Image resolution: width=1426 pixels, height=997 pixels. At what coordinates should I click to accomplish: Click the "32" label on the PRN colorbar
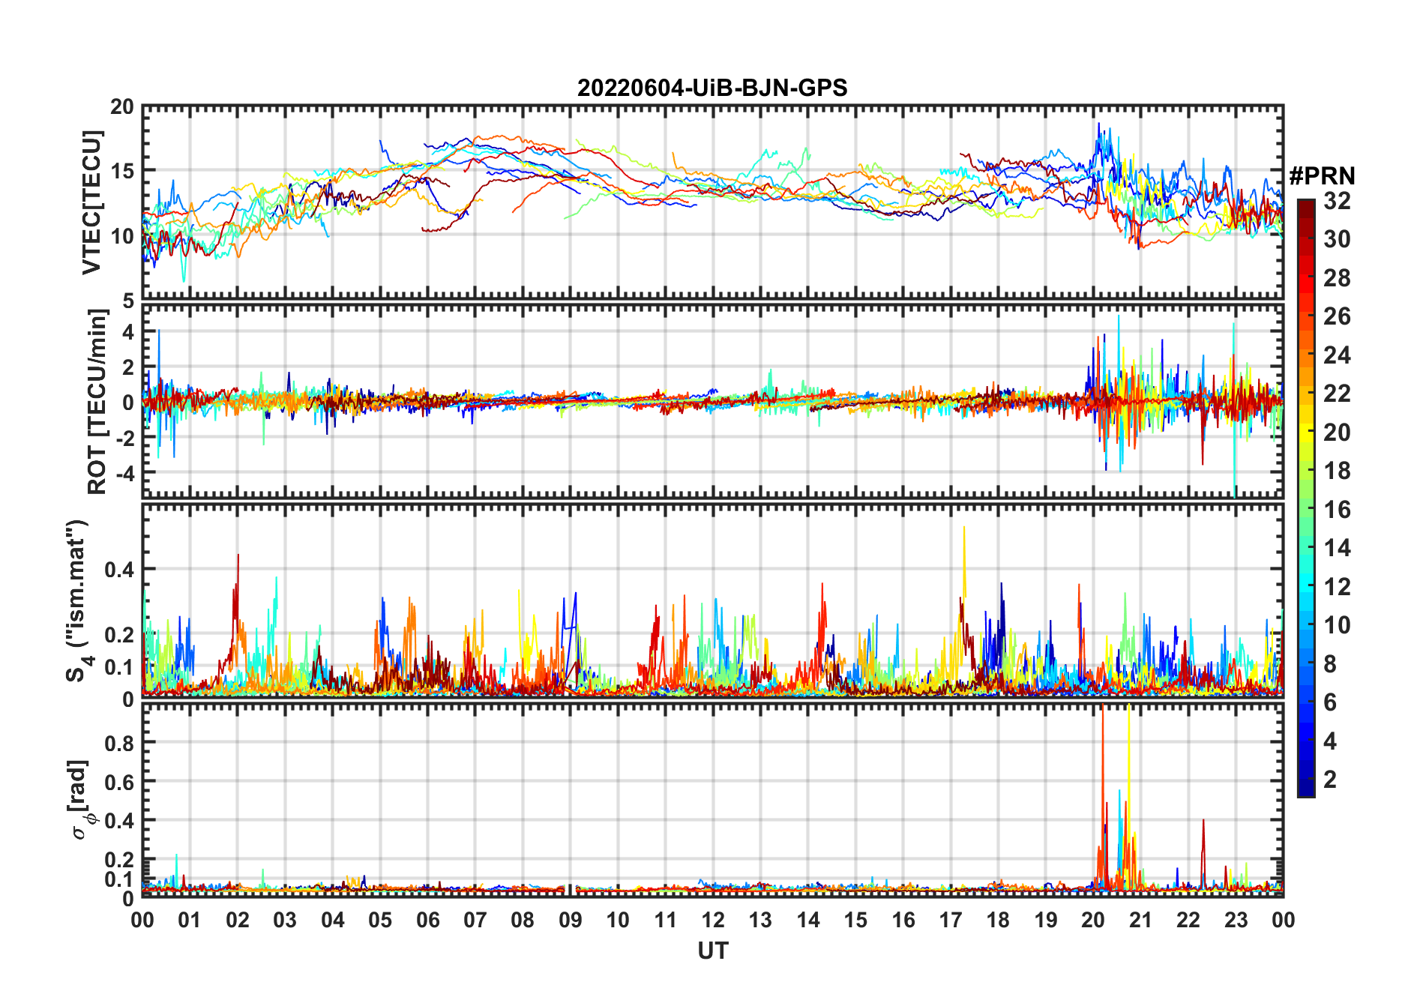tap(1337, 201)
